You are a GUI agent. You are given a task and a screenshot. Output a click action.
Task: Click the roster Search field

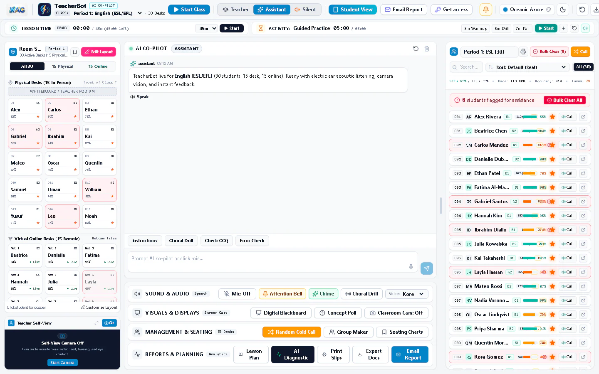click(466, 67)
